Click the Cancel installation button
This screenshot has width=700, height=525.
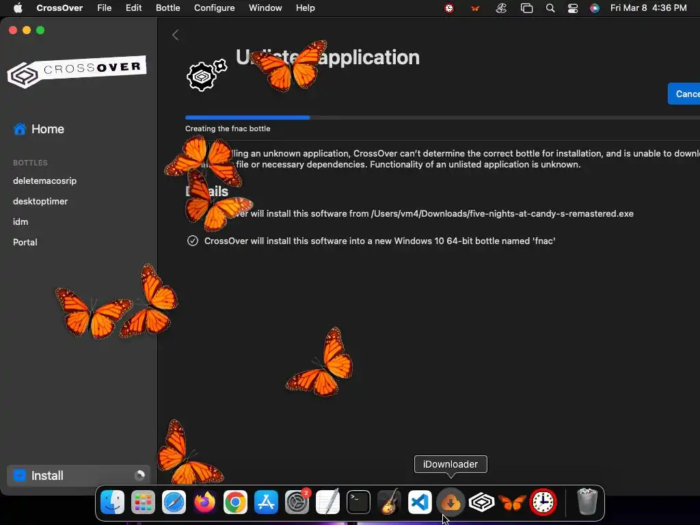tap(684, 94)
